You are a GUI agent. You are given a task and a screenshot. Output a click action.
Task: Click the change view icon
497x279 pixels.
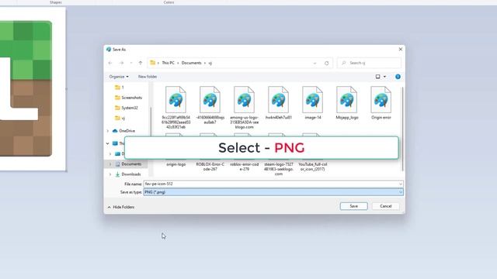pyautogui.click(x=378, y=77)
